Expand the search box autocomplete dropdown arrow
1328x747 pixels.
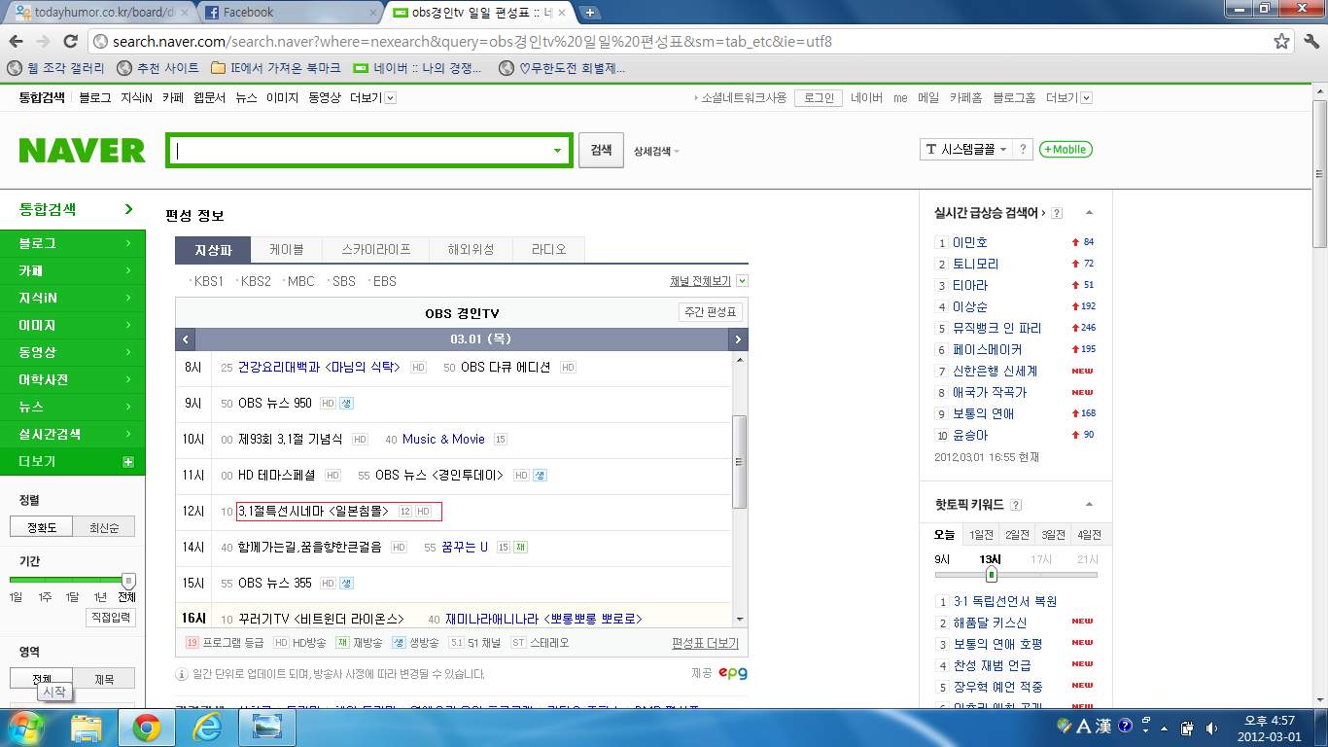[x=557, y=151]
